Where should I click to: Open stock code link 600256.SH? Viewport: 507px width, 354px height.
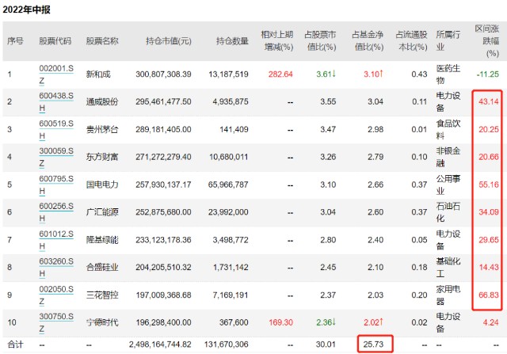(x=56, y=212)
